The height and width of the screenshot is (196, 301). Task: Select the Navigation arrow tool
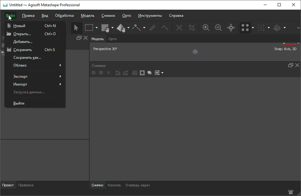pyautogui.click(x=76, y=28)
